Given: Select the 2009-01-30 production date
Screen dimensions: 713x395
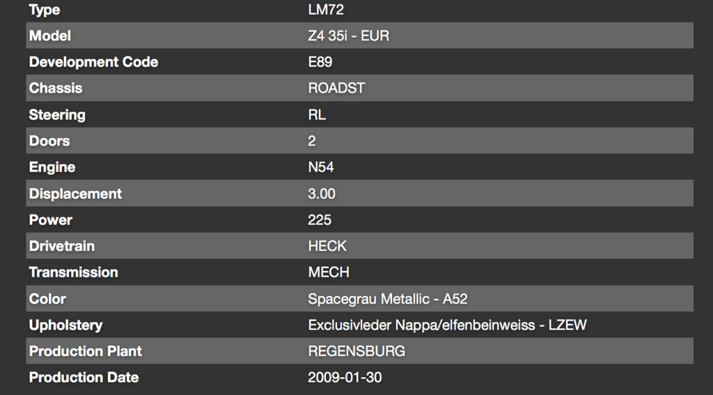Looking at the screenshot, I should tap(345, 378).
